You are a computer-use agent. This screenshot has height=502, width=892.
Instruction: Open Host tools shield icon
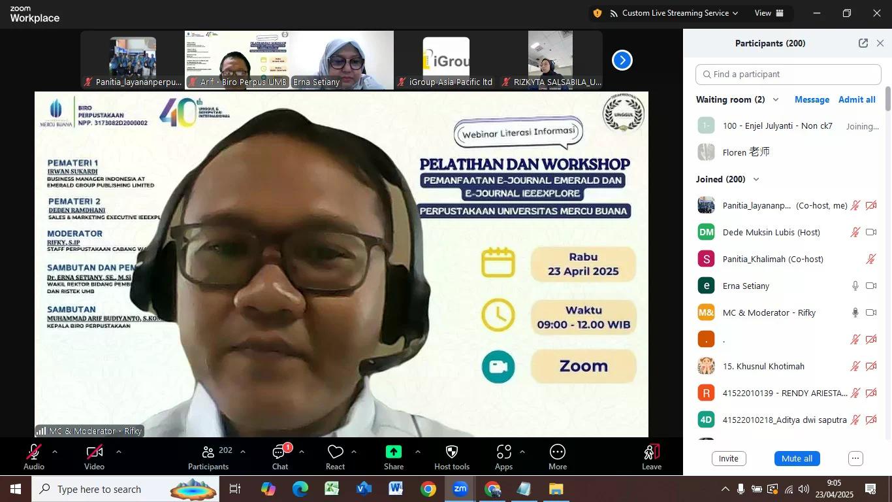pyautogui.click(x=451, y=453)
